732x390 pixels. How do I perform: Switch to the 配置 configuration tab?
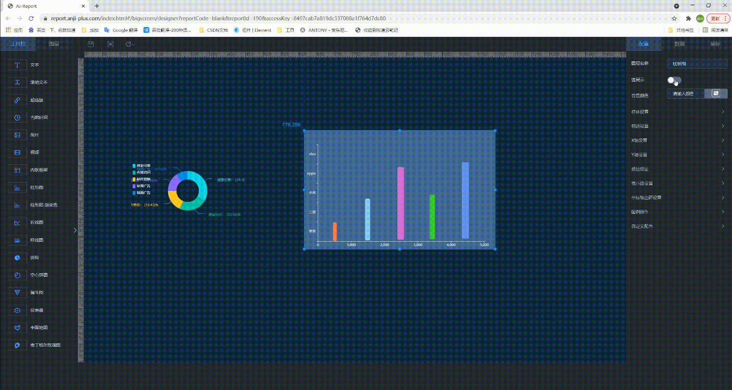(x=643, y=44)
